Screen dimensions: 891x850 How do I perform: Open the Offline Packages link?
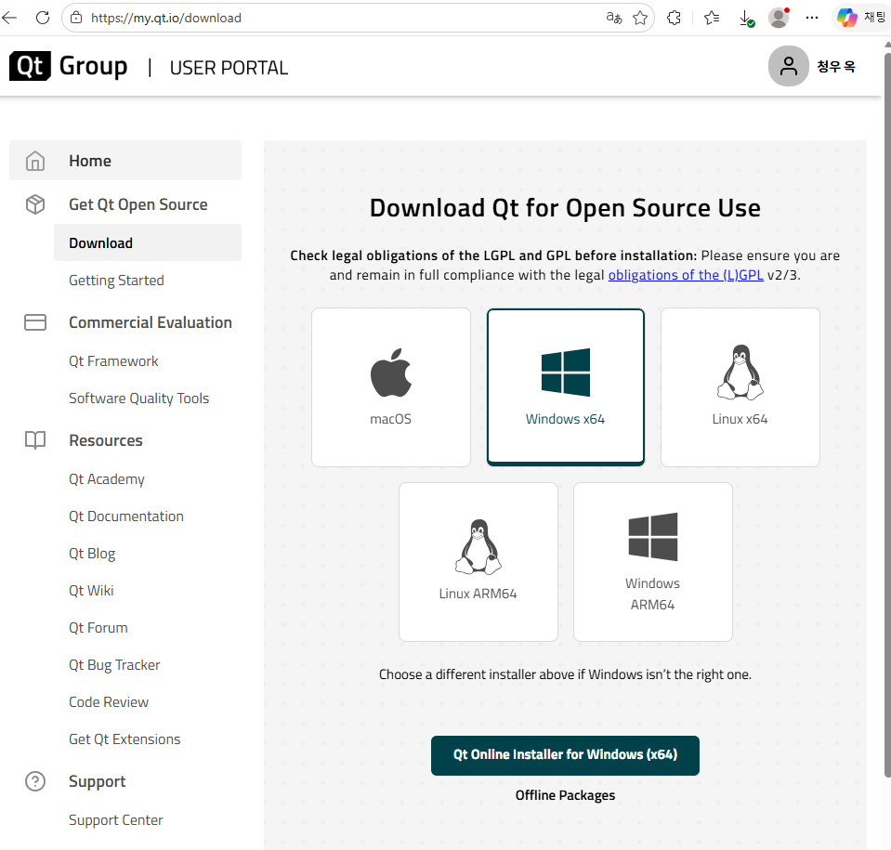tap(565, 795)
